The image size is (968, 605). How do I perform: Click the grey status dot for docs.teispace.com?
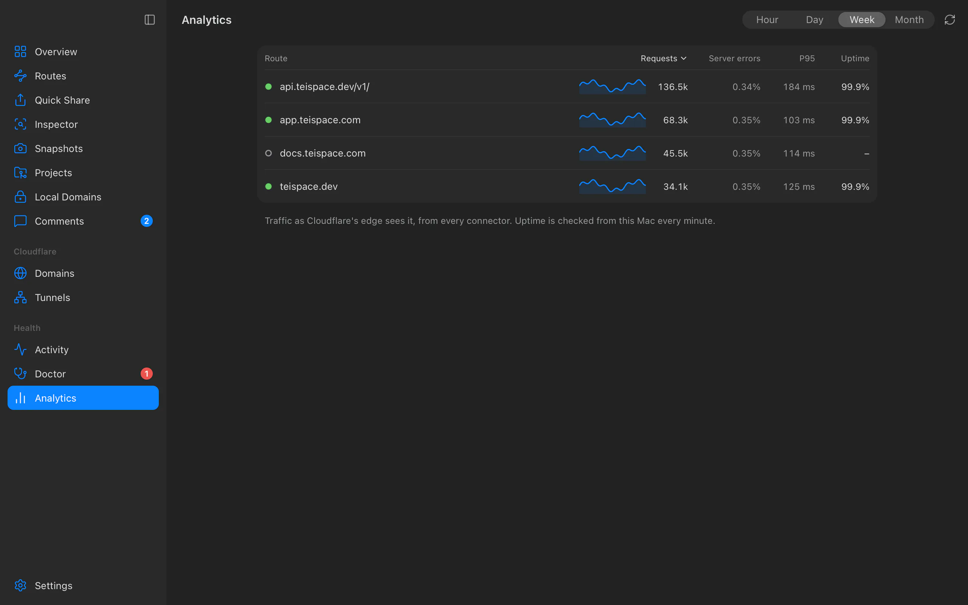pos(268,153)
